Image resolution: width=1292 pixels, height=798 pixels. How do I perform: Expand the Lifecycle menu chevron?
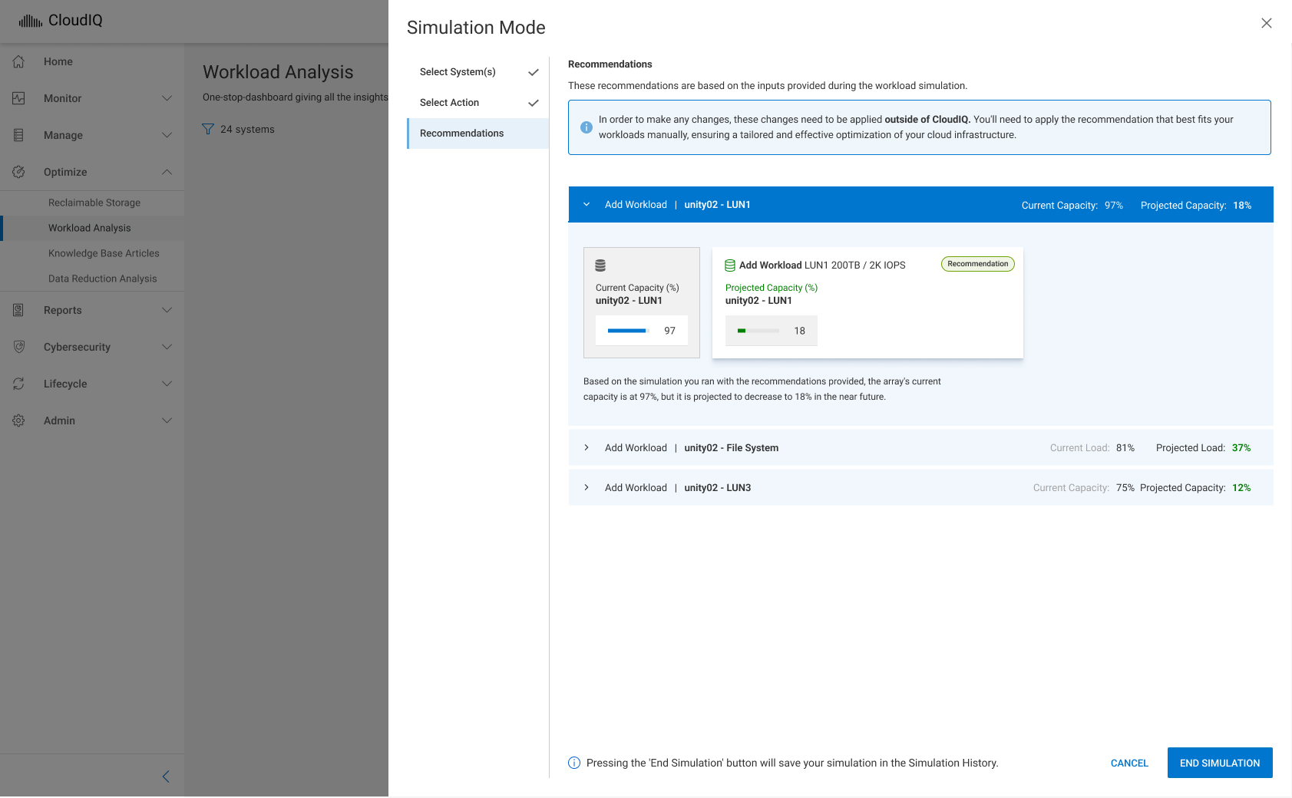point(167,384)
